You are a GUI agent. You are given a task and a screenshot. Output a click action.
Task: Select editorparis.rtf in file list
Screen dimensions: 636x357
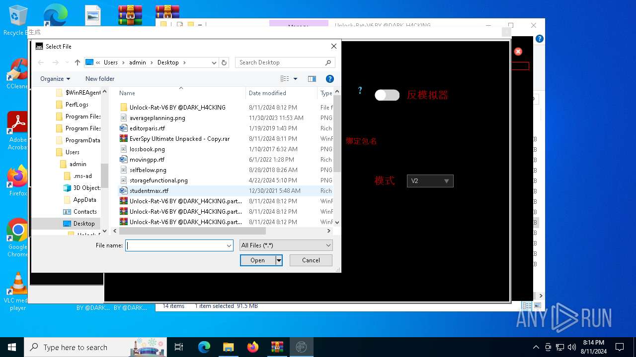(x=147, y=128)
